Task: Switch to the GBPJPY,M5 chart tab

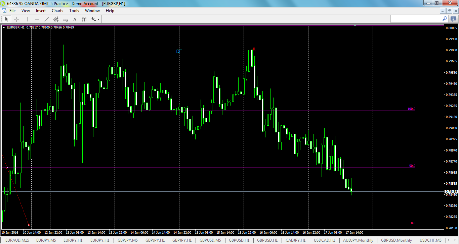Action: (127, 240)
